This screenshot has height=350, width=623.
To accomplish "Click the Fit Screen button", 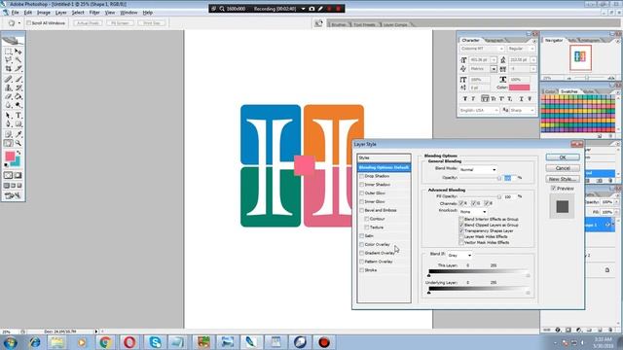I will (120, 23).
